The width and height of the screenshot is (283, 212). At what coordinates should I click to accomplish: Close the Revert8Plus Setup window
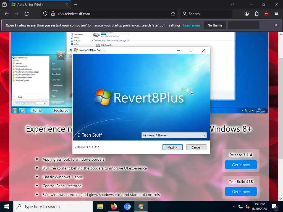click(x=204, y=50)
